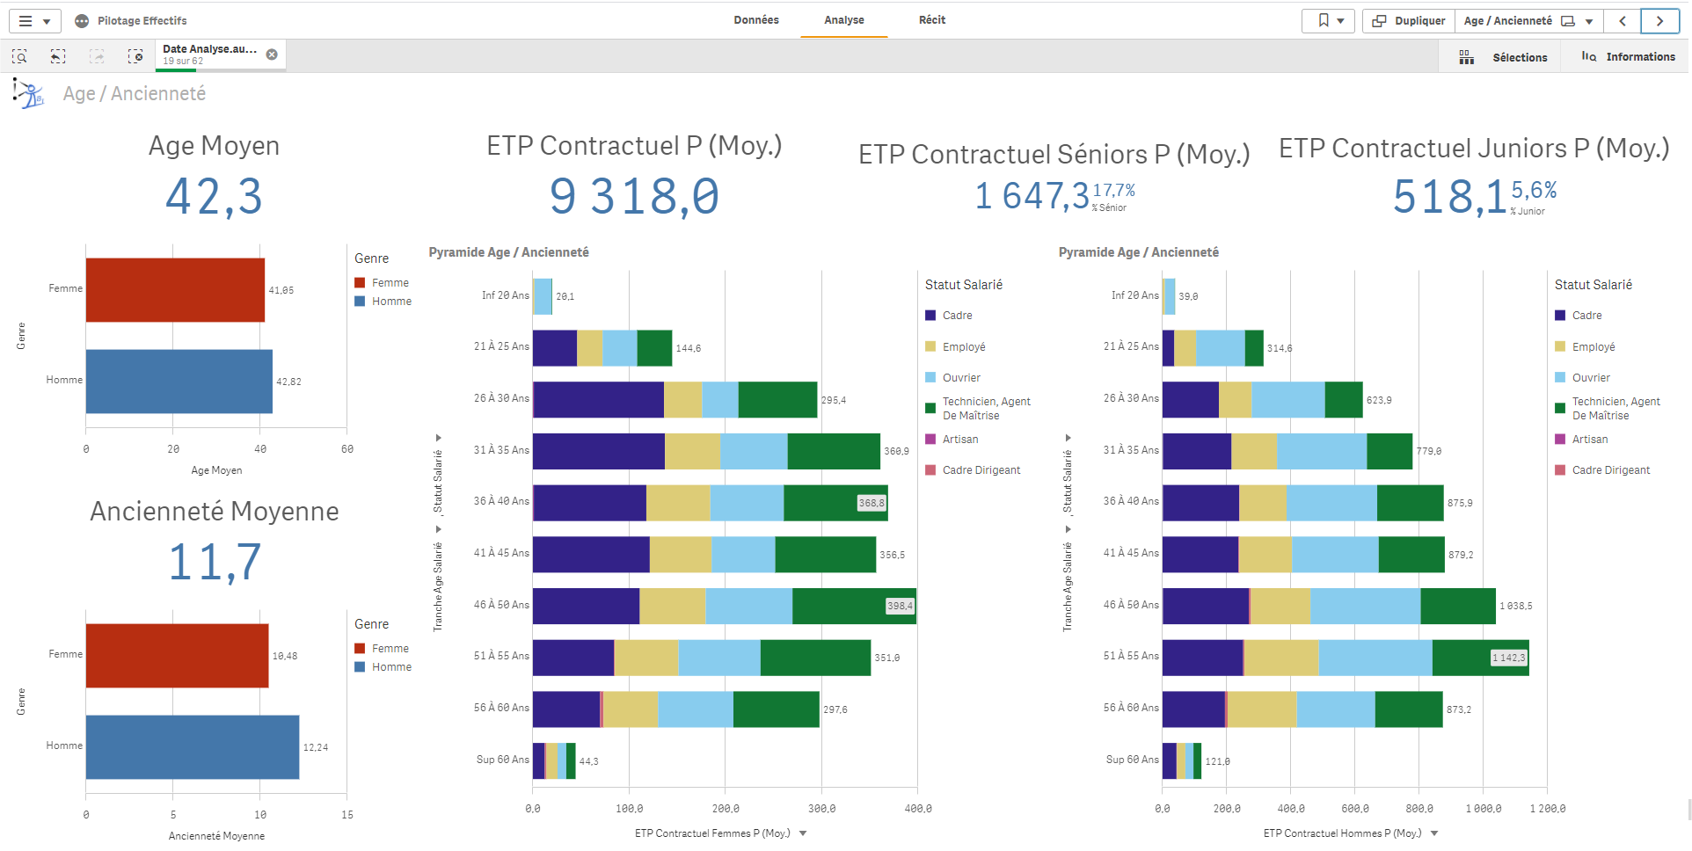
Task: Step back one selection
Action: pyautogui.click(x=58, y=56)
